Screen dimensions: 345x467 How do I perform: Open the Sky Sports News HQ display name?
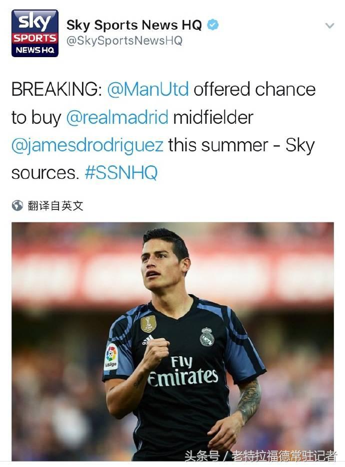point(134,25)
